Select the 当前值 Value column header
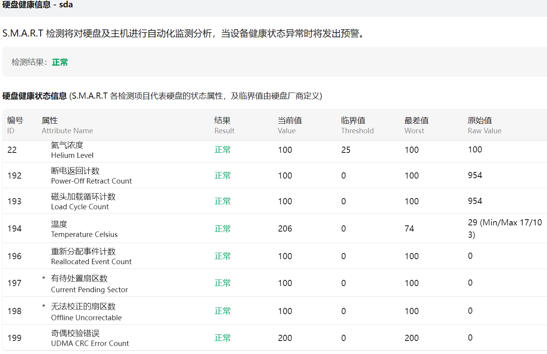 click(290, 125)
